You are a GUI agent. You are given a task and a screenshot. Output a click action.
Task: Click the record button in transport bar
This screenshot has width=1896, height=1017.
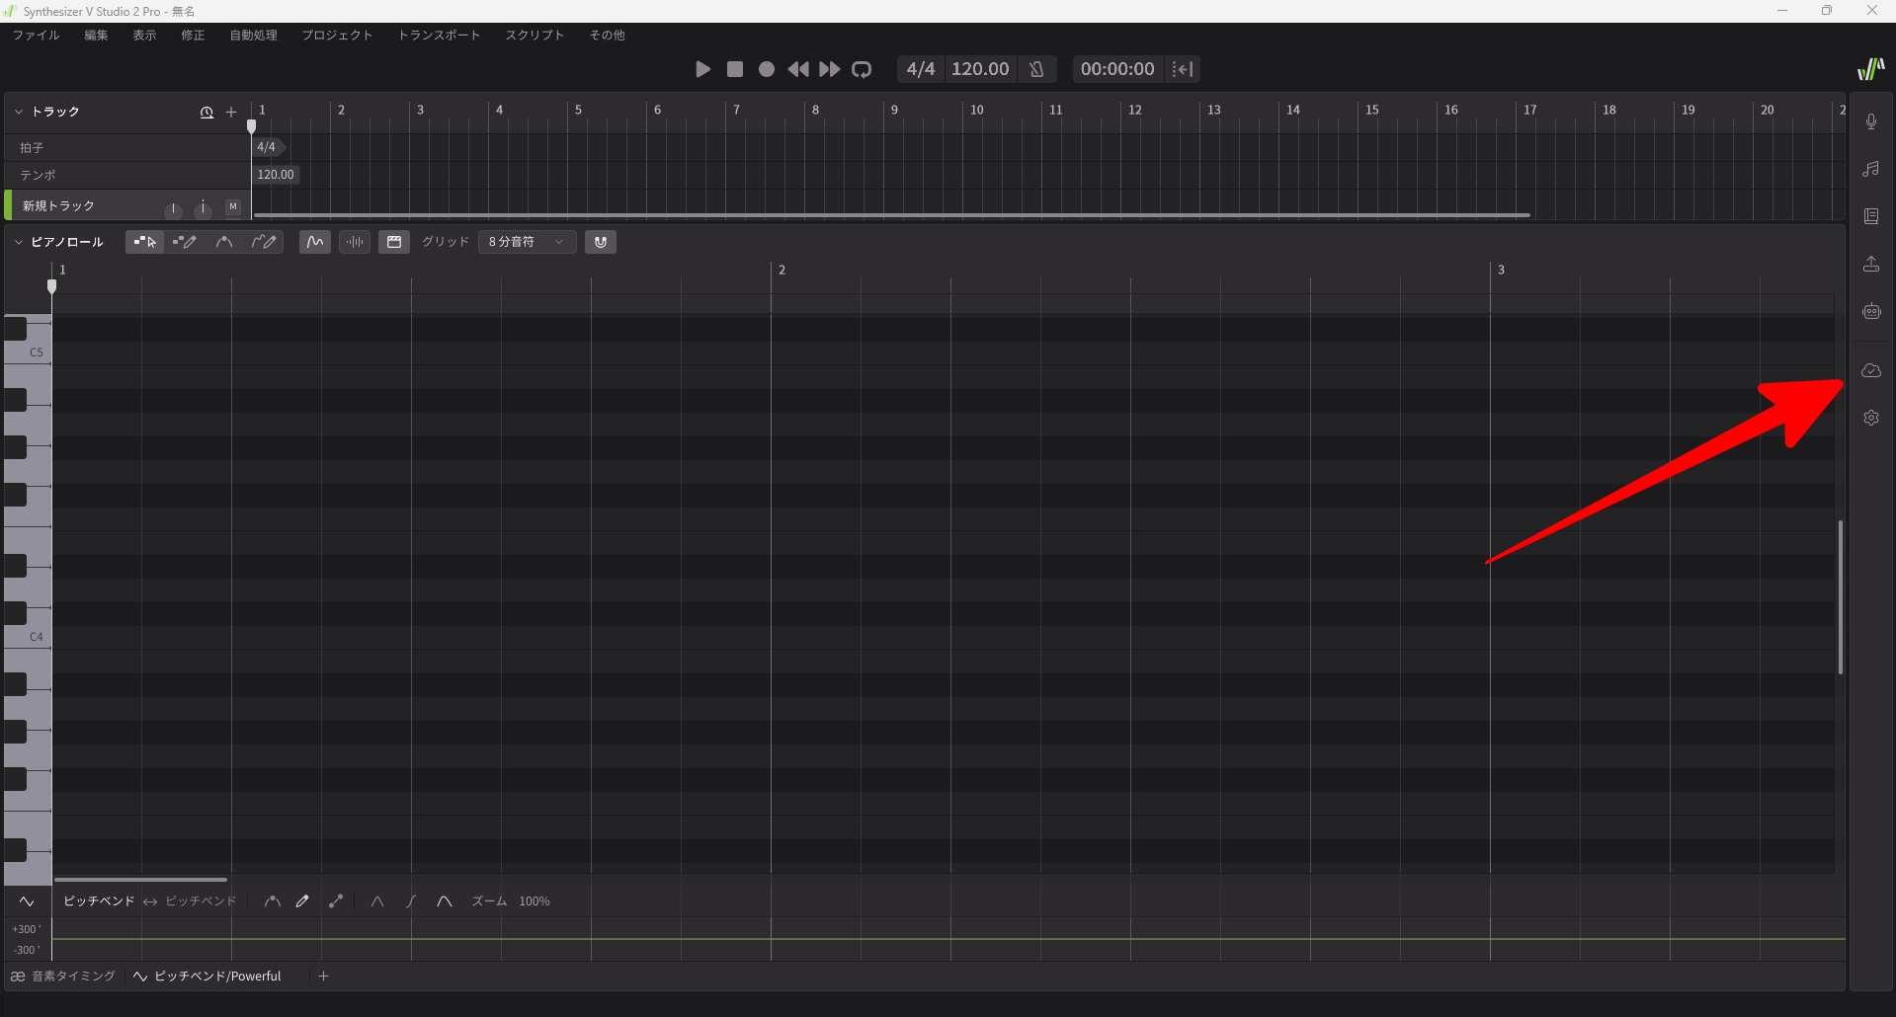click(x=766, y=69)
